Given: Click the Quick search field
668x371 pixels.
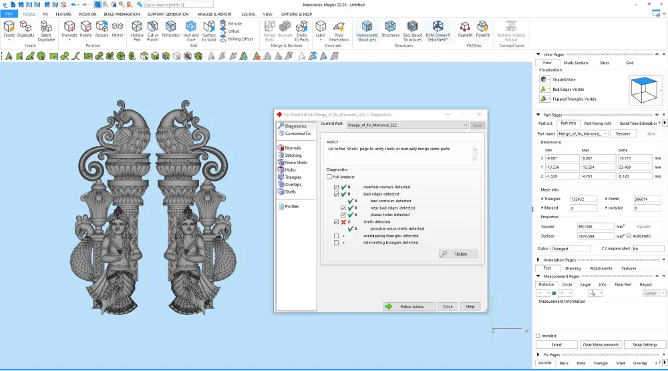Looking at the screenshot, I should pyautogui.click(x=178, y=5).
